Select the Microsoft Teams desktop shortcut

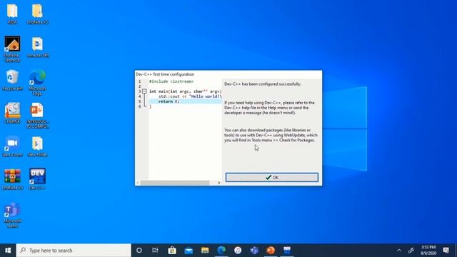[12, 216]
